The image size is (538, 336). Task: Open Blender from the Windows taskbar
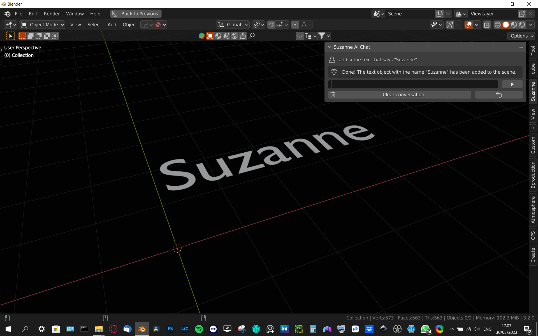pos(142,329)
